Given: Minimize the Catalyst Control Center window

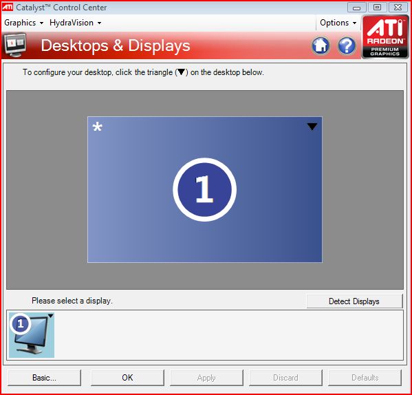Looking at the screenshot, I should point(356,8).
